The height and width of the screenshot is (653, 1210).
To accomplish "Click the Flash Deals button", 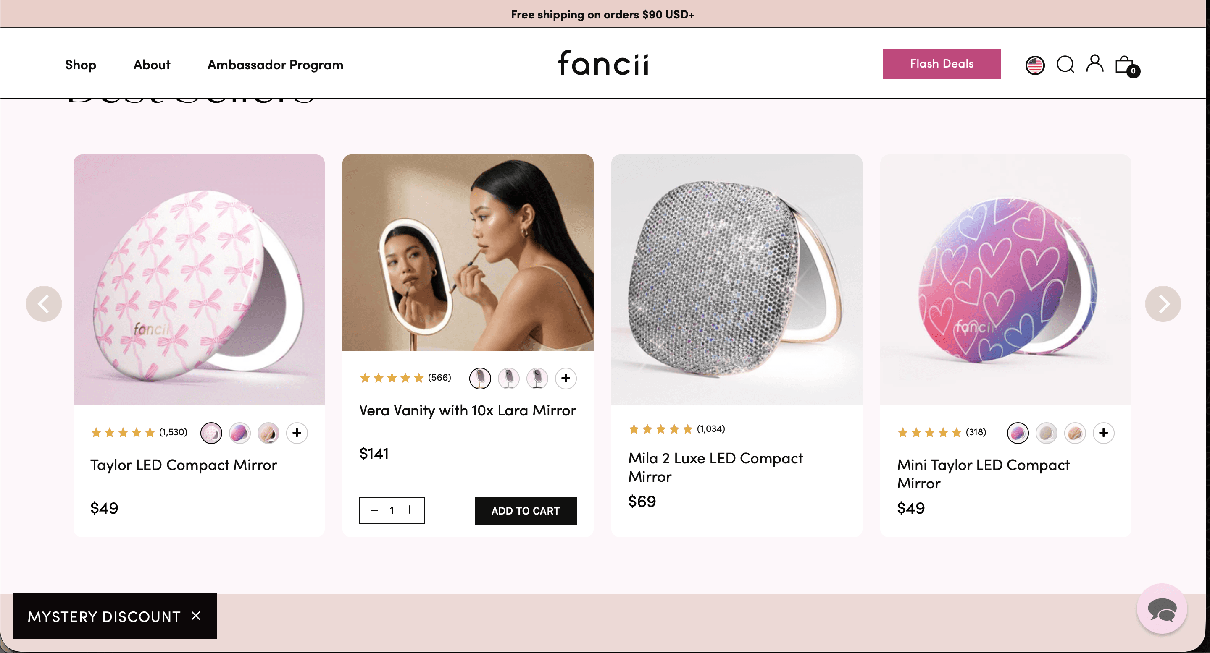I will click(x=941, y=64).
